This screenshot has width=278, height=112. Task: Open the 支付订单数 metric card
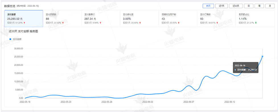coord(217,18)
